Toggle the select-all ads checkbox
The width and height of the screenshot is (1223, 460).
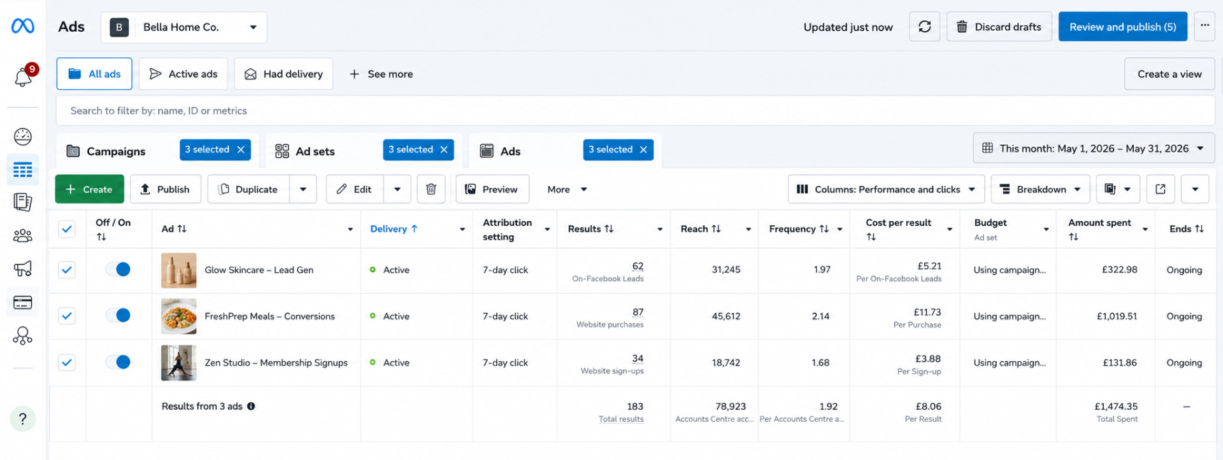point(67,229)
